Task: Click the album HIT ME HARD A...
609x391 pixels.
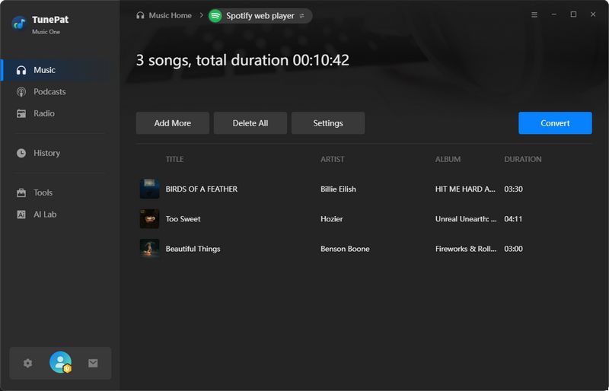Action: [465, 189]
